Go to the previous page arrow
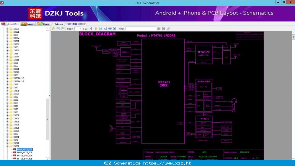 tap(91, 29)
